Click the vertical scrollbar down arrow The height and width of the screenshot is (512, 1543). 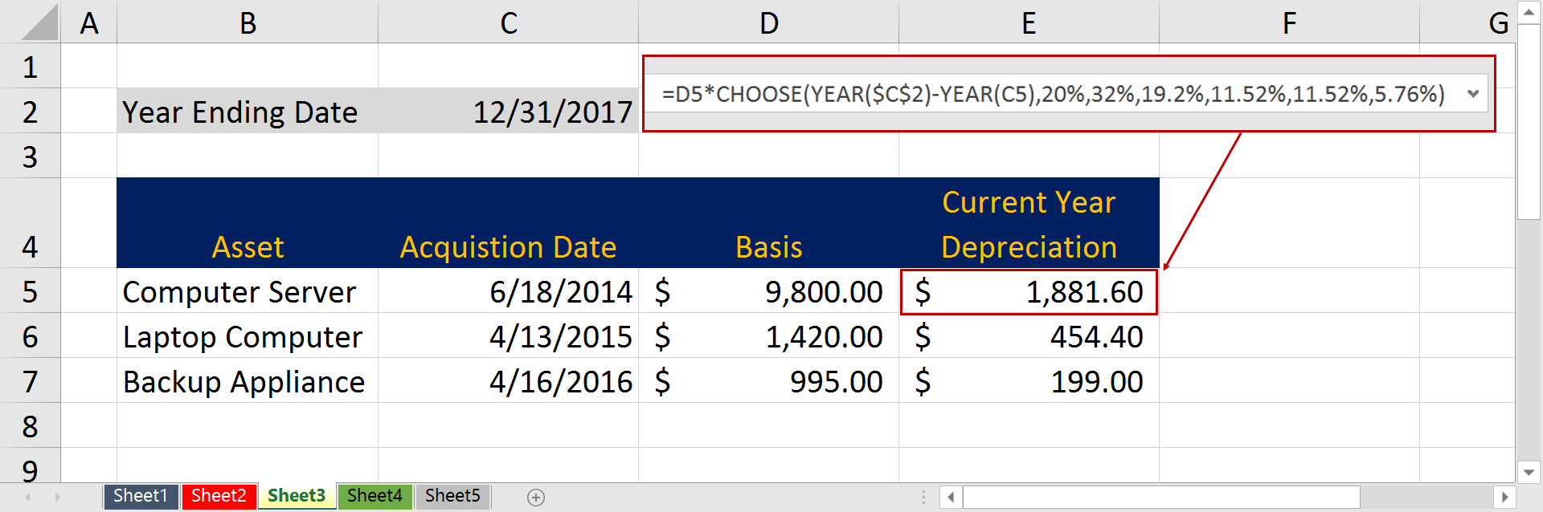point(1529,473)
